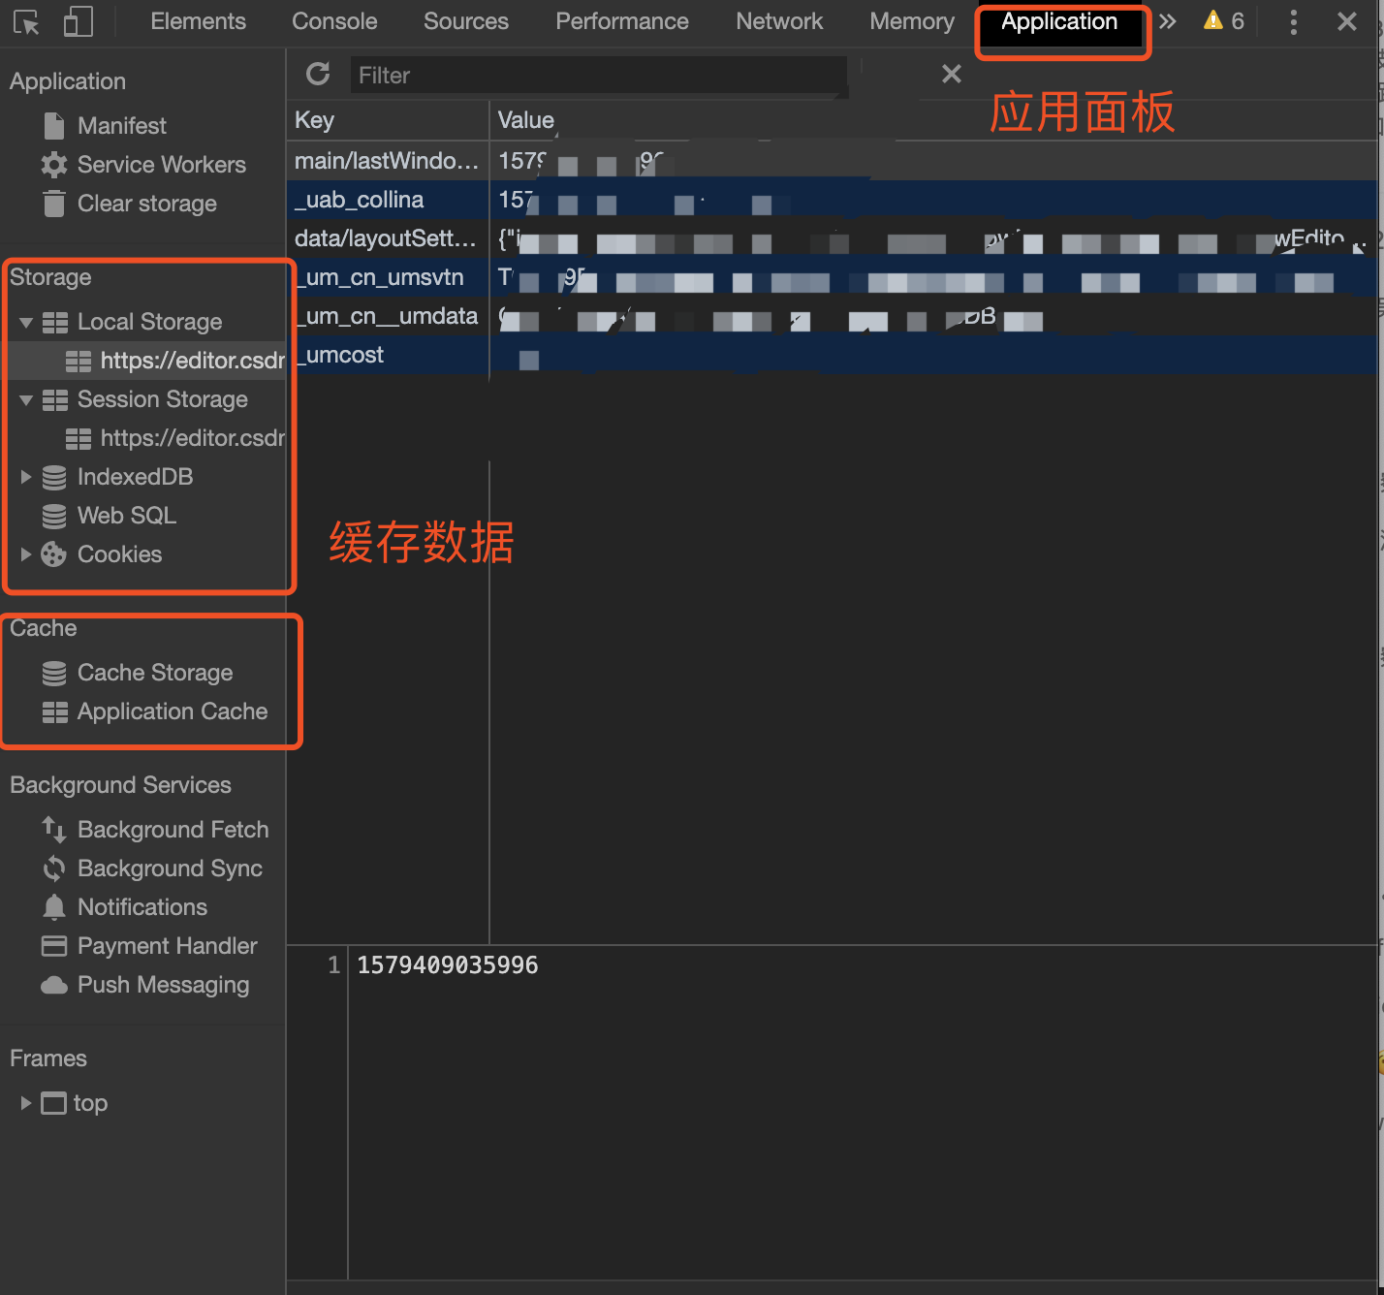Image resolution: width=1384 pixels, height=1295 pixels.
Task: Select Local Storage label
Action: click(150, 322)
